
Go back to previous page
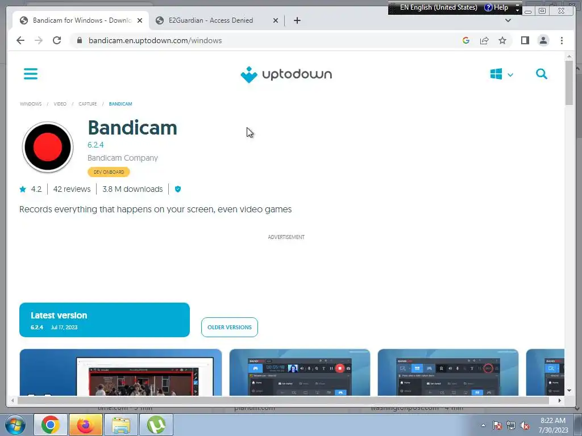click(x=20, y=40)
